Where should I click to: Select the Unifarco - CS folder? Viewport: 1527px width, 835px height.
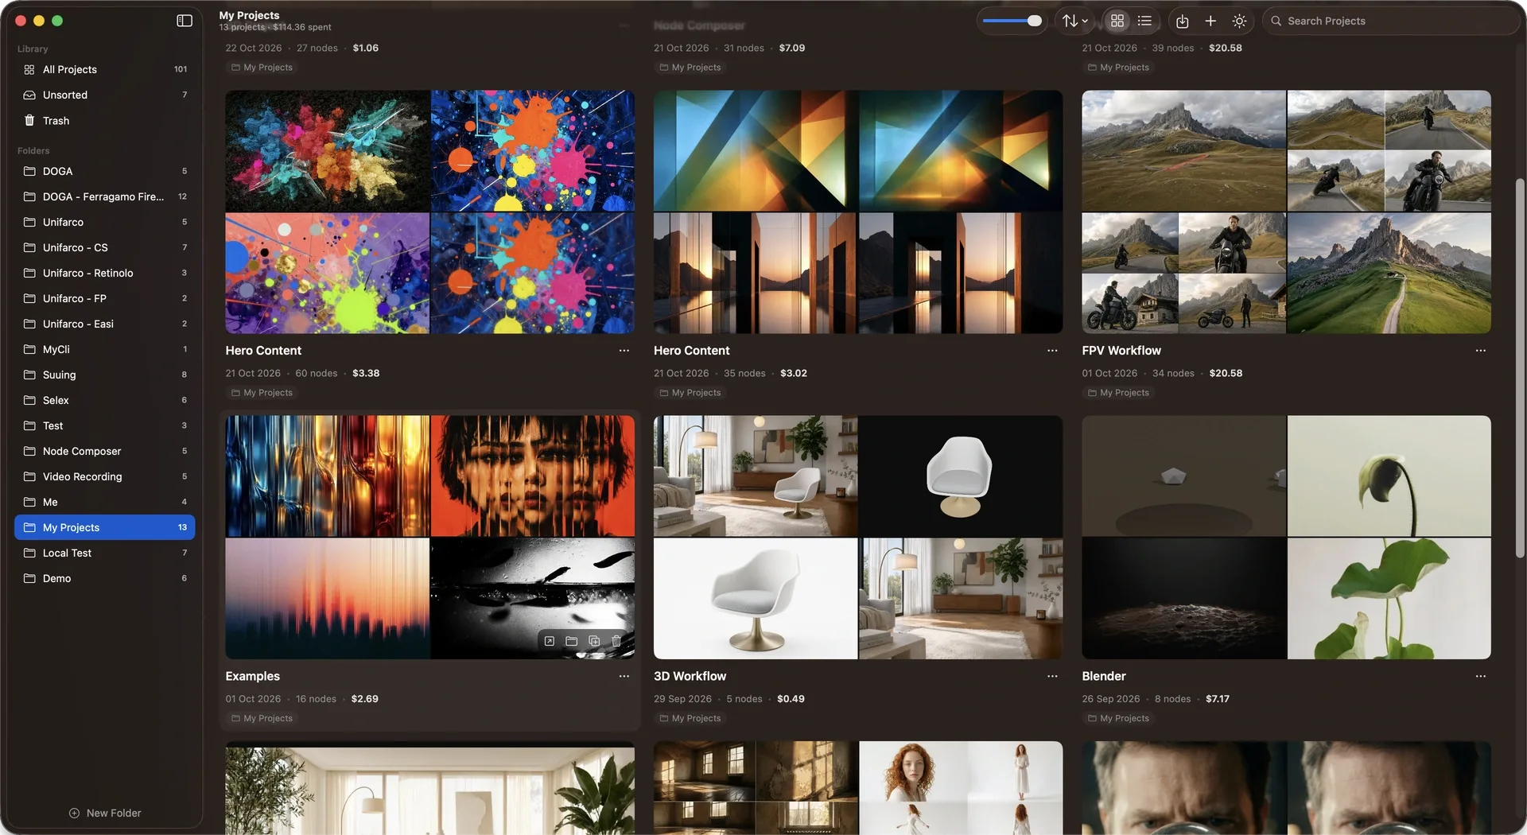pos(105,247)
